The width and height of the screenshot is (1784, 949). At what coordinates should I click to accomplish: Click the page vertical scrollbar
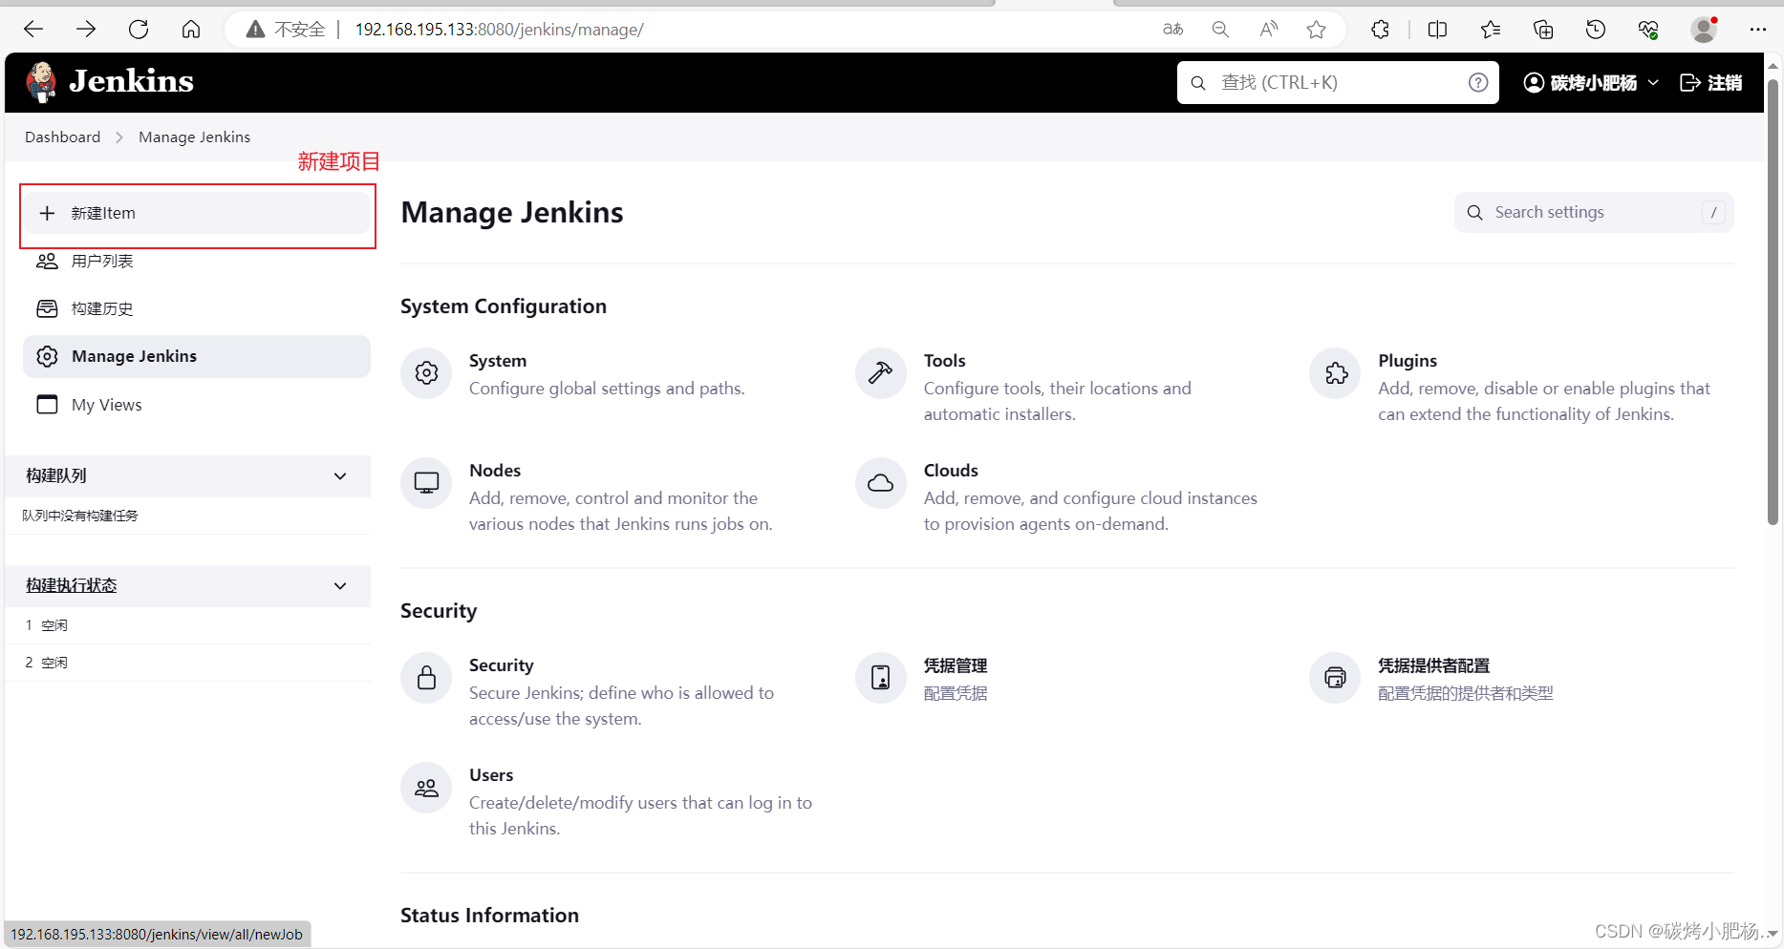1773,301
